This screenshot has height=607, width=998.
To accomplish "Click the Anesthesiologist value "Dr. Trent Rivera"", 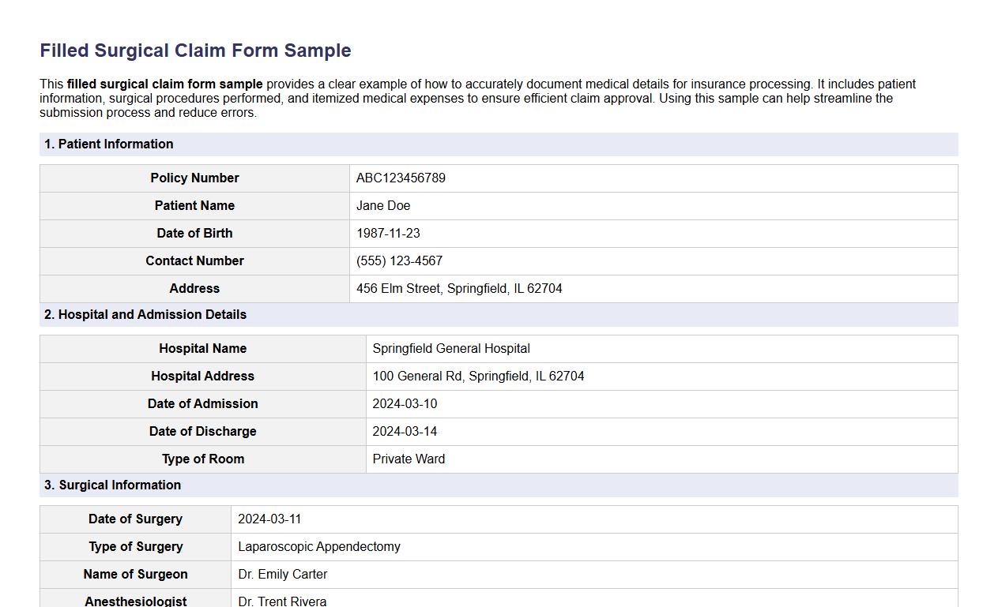I will [x=281, y=600].
